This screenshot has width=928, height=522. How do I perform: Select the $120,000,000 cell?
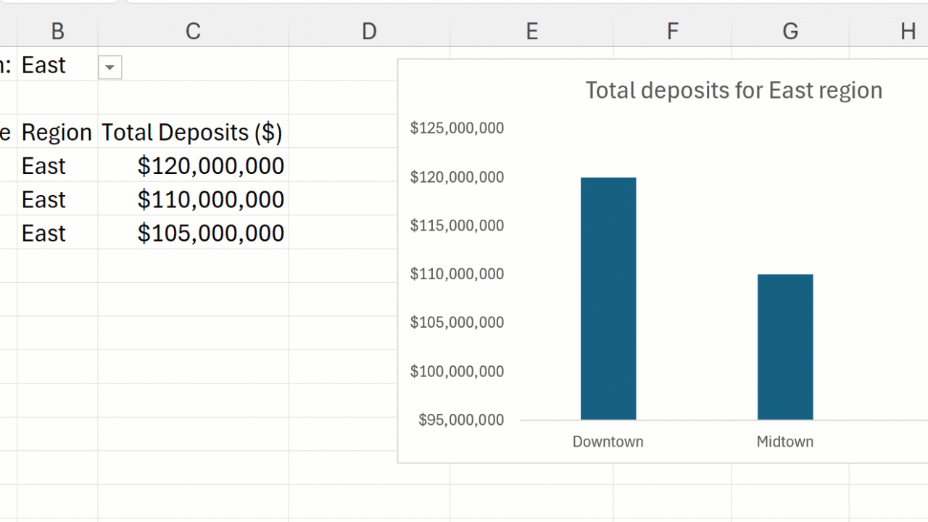[x=210, y=166]
